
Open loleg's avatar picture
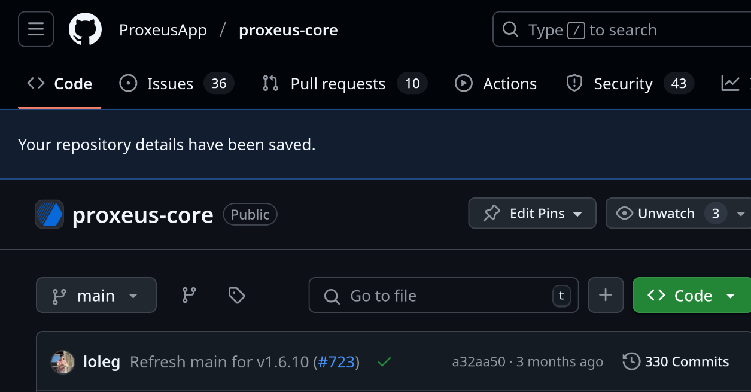(x=63, y=361)
